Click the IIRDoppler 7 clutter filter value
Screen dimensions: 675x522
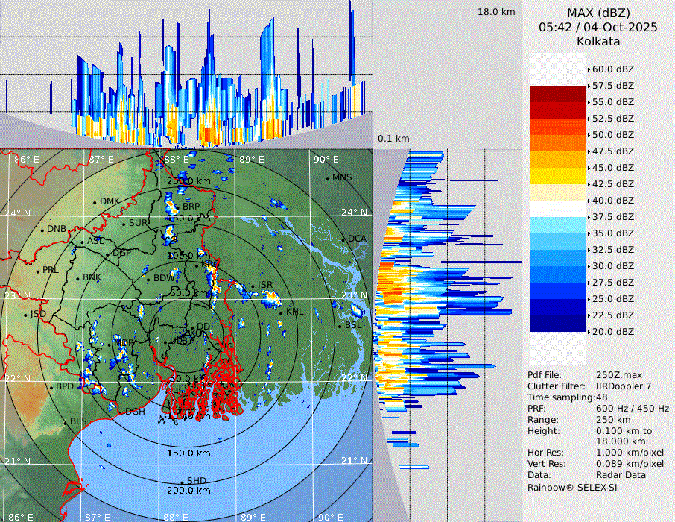click(624, 386)
